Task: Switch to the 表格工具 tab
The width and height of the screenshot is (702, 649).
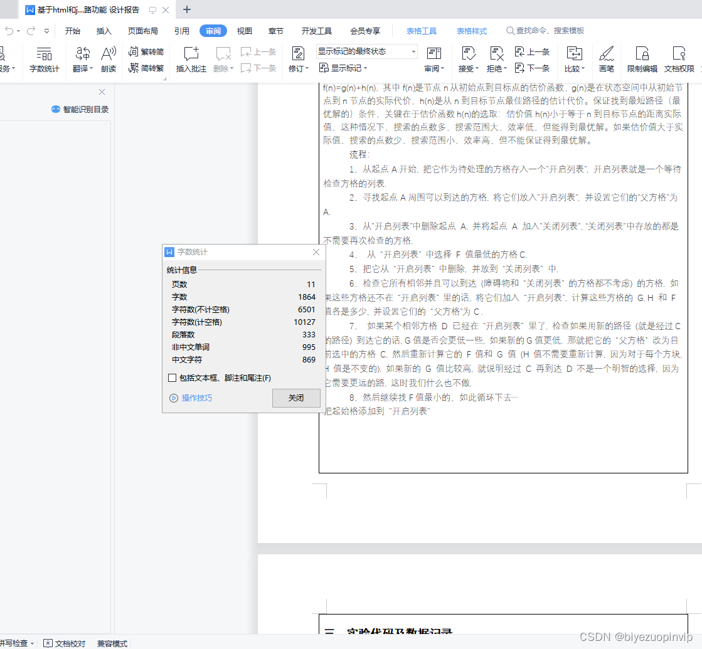Action: click(x=422, y=31)
